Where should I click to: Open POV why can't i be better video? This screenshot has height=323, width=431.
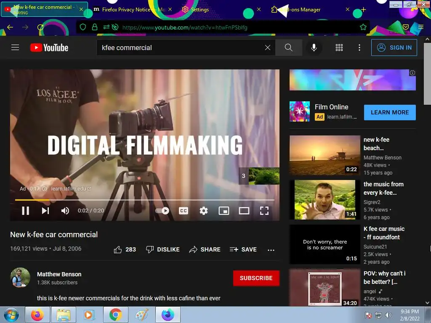coord(325,288)
